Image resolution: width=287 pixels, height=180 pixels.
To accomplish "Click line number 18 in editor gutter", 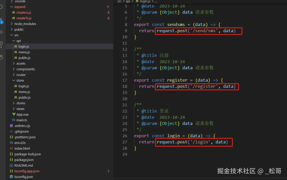I will (x=125, y=86).
